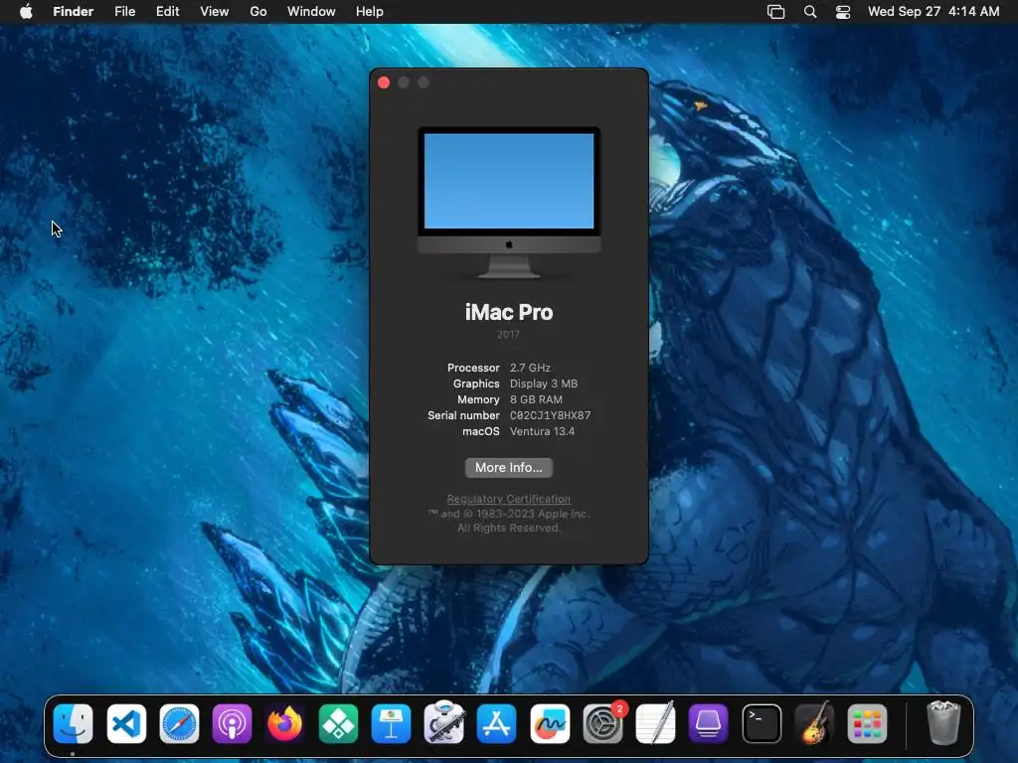Open Control Center in menu bar

[843, 12]
